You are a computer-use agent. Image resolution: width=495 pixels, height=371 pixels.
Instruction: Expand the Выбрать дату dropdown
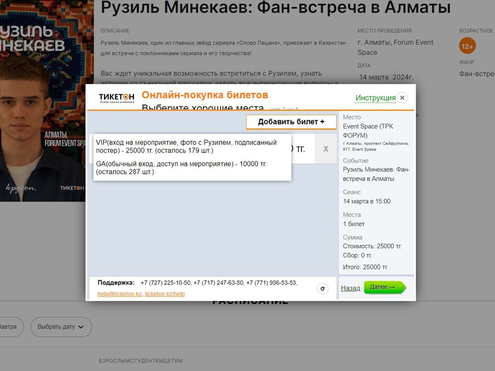(x=61, y=327)
